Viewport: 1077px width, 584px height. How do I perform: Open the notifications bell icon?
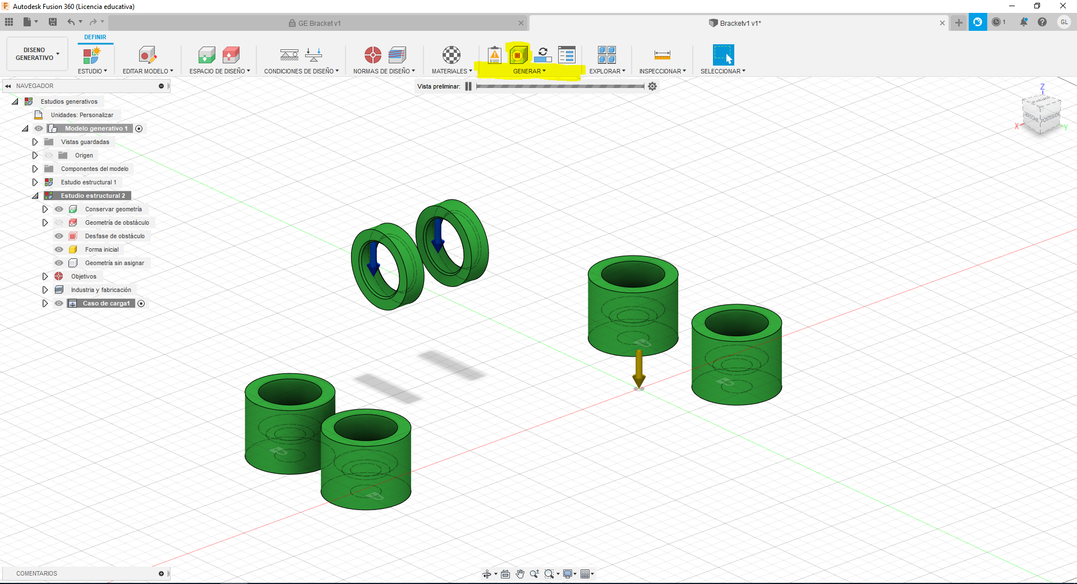1024,22
